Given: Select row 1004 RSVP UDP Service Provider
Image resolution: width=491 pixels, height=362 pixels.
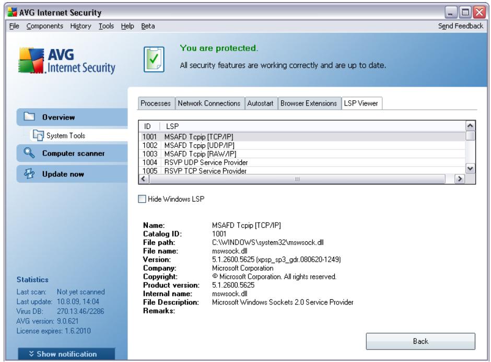Looking at the screenshot, I should pos(302,162).
